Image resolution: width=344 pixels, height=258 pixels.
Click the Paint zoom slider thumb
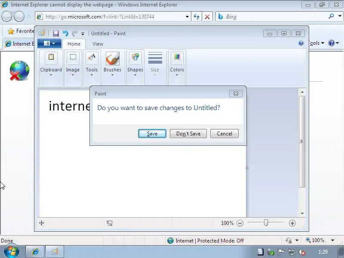(266, 223)
